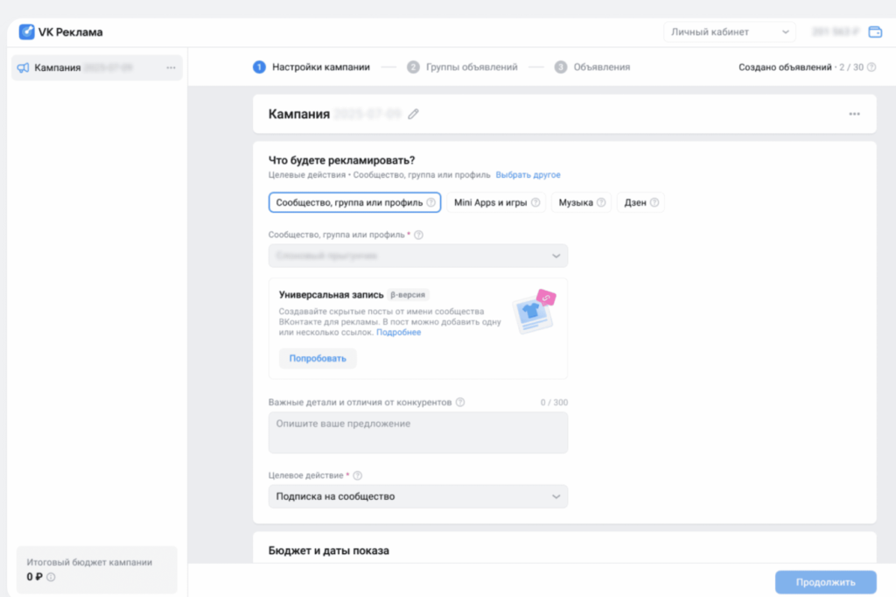Click the Попробовать button for Универсальная запись
896x597 pixels.
[317, 358]
